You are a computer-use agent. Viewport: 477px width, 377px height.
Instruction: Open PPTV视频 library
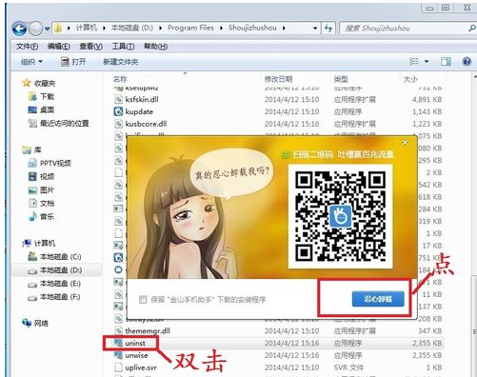pos(50,163)
